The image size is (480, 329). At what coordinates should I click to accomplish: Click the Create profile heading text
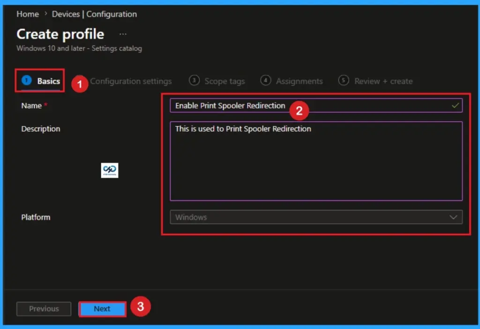(x=60, y=34)
